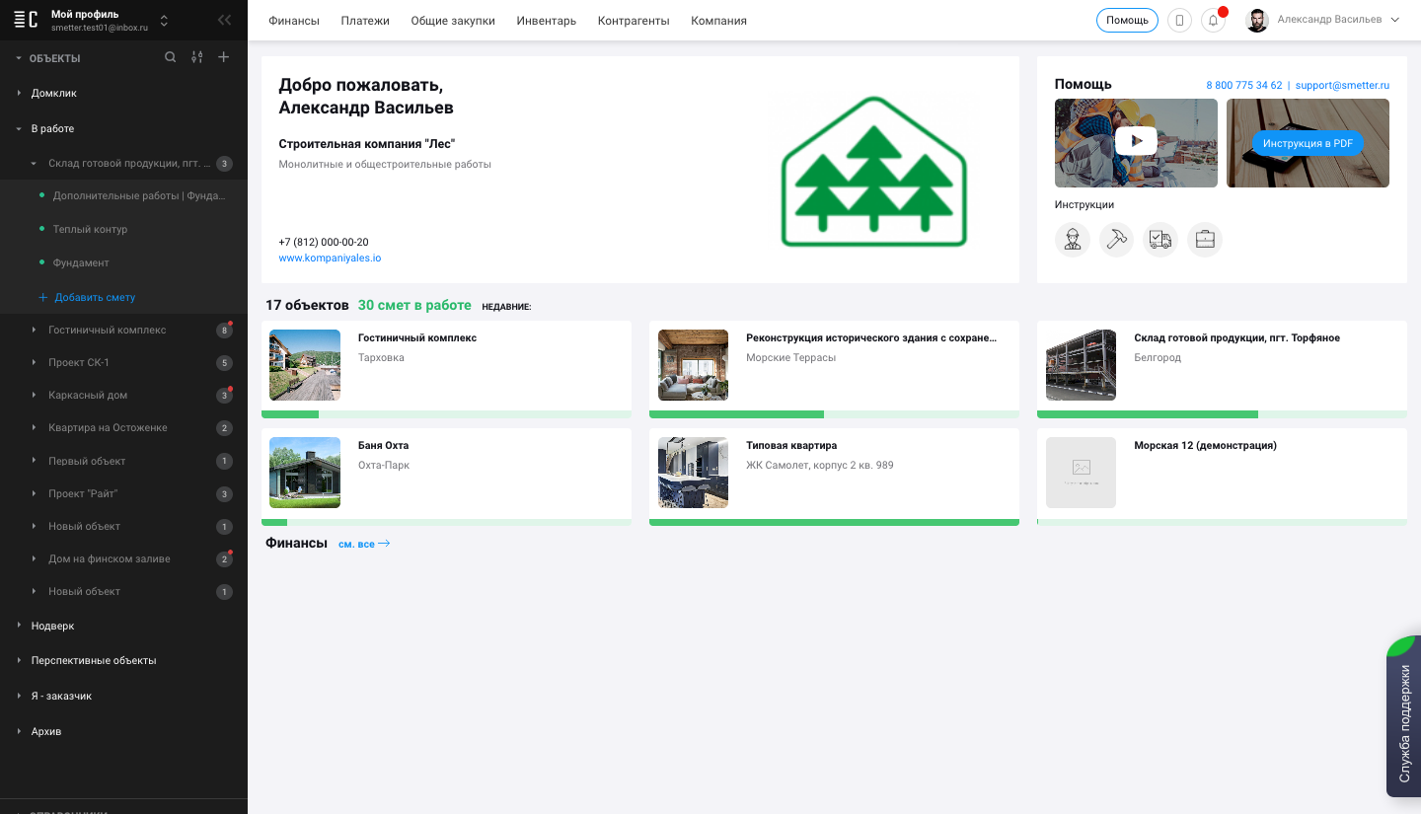Click Добавить смету link in sidebar
Viewport: 1421px width, 814px height.
click(x=95, y=297)
